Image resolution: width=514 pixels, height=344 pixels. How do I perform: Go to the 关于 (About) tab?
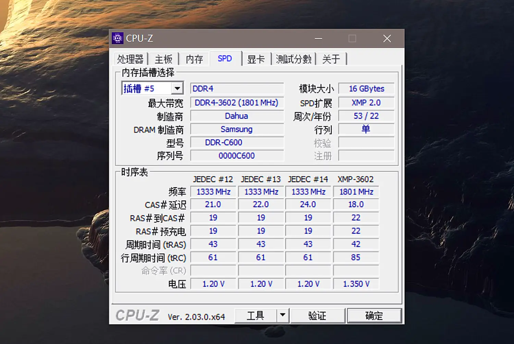pos(331,59)
